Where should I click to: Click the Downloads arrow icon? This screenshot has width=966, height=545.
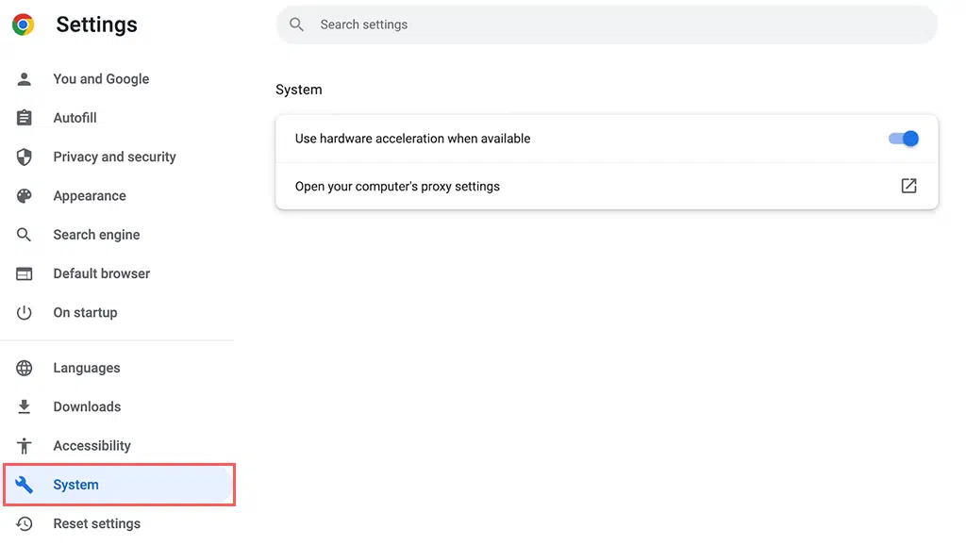(x=25, y=407)
